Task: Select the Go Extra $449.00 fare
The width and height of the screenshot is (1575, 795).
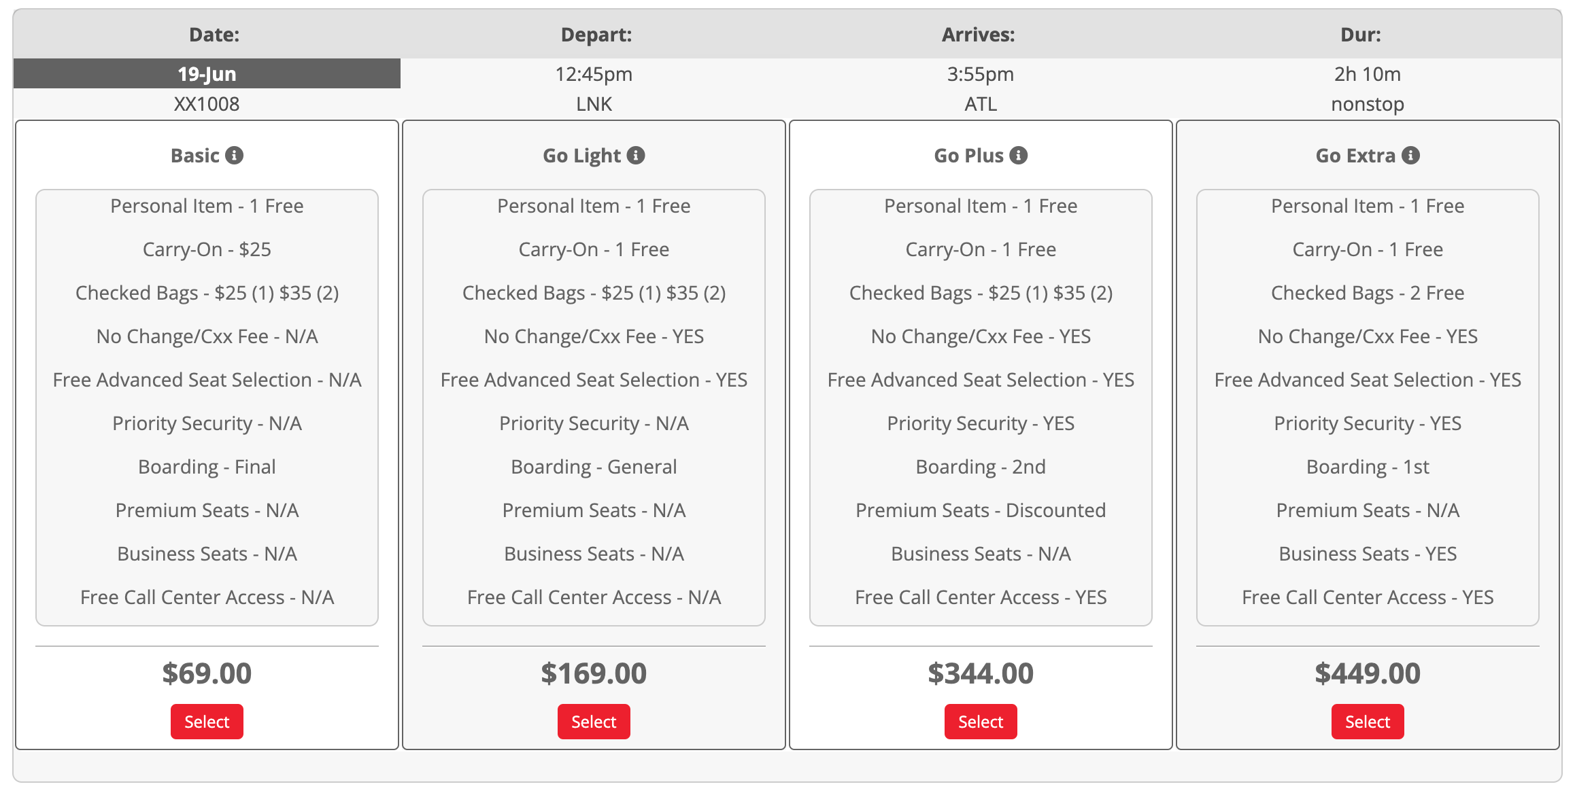Action: point(1368,722)
